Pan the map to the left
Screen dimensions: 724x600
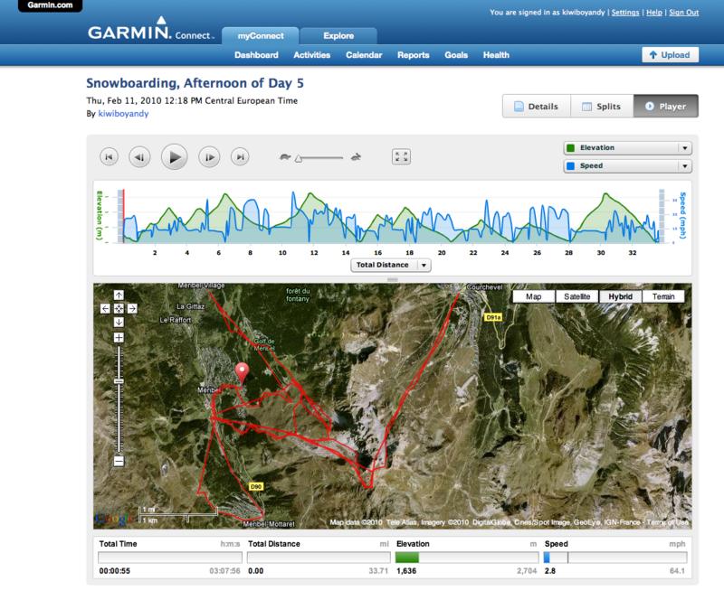click(x=106, y=308)
